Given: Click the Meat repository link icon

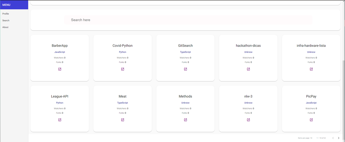Looking at the screenshot, I should [123, 120].
